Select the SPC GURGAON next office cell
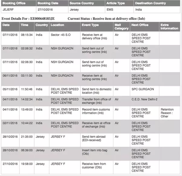Screen dimensions: 182x176 [145, 91]
